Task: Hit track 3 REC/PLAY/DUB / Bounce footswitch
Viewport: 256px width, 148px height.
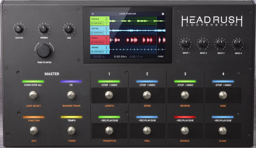Action: click(185, 131)
